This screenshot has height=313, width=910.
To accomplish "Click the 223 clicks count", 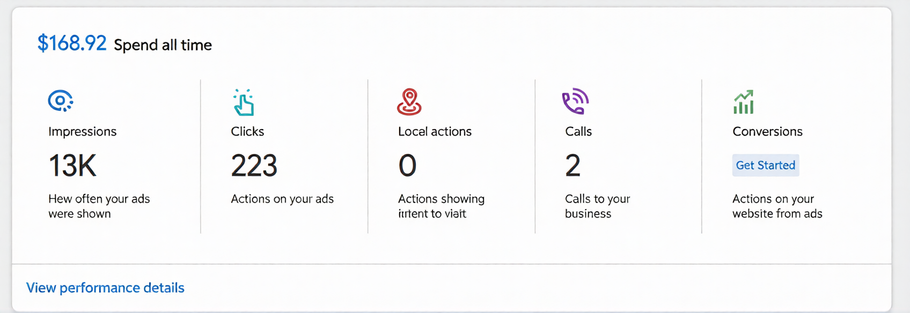I will tap(254, 166).
